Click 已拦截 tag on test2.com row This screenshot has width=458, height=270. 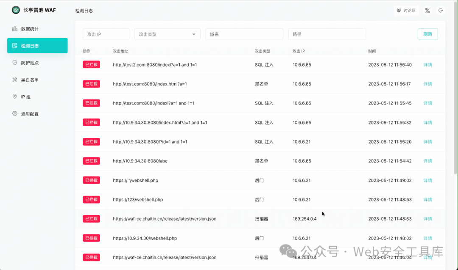coord(92,64)
